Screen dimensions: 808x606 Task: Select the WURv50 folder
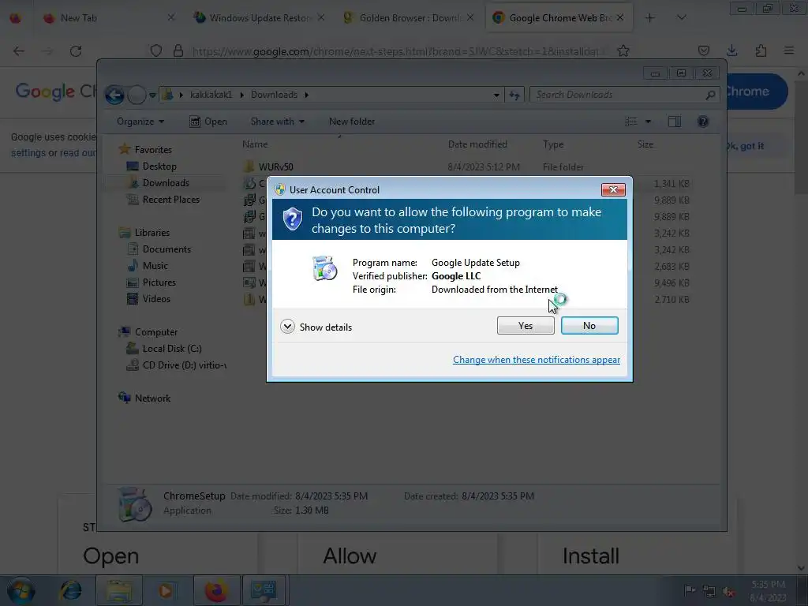coord(275,167)
